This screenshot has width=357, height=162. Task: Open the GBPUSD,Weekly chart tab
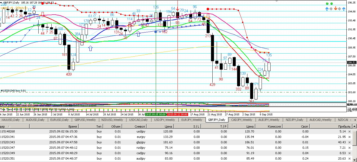85,120
